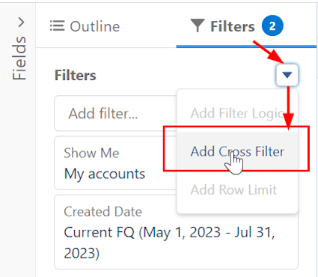Viewport: 318px width, 277px height.
Task: Open the Show Me filter card
Action: click(x=116, y=163)
